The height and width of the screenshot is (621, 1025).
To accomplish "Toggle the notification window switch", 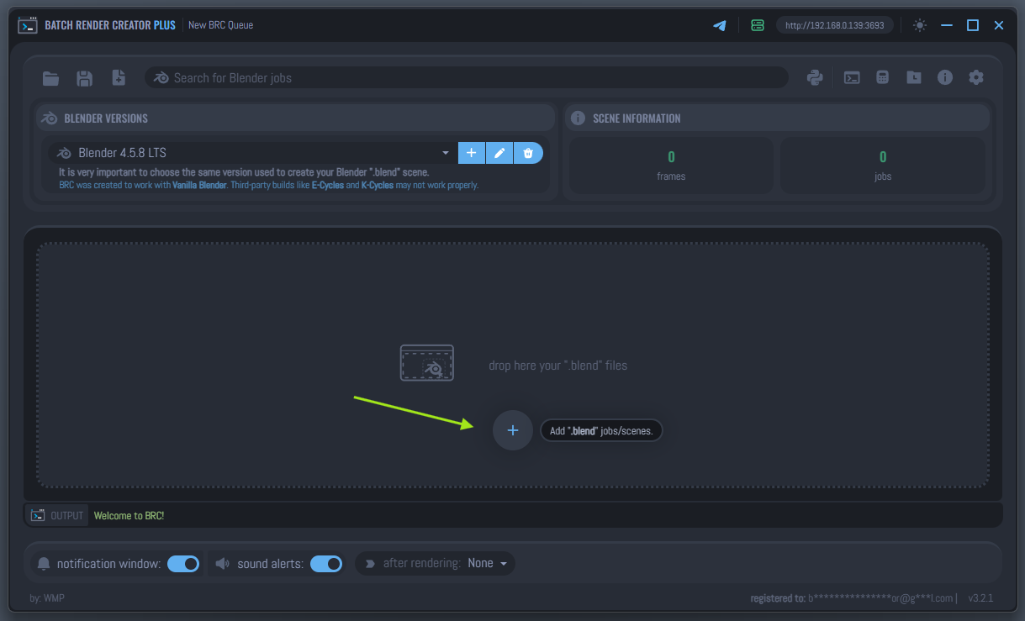I will click(x=183, y=564).
